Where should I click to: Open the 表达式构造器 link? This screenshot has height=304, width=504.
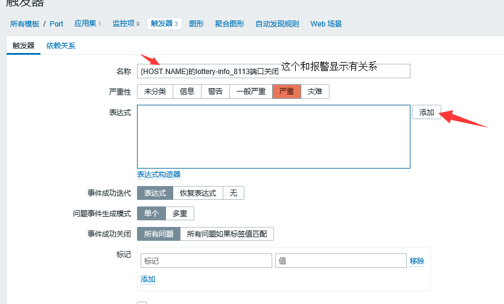(159, 175)
